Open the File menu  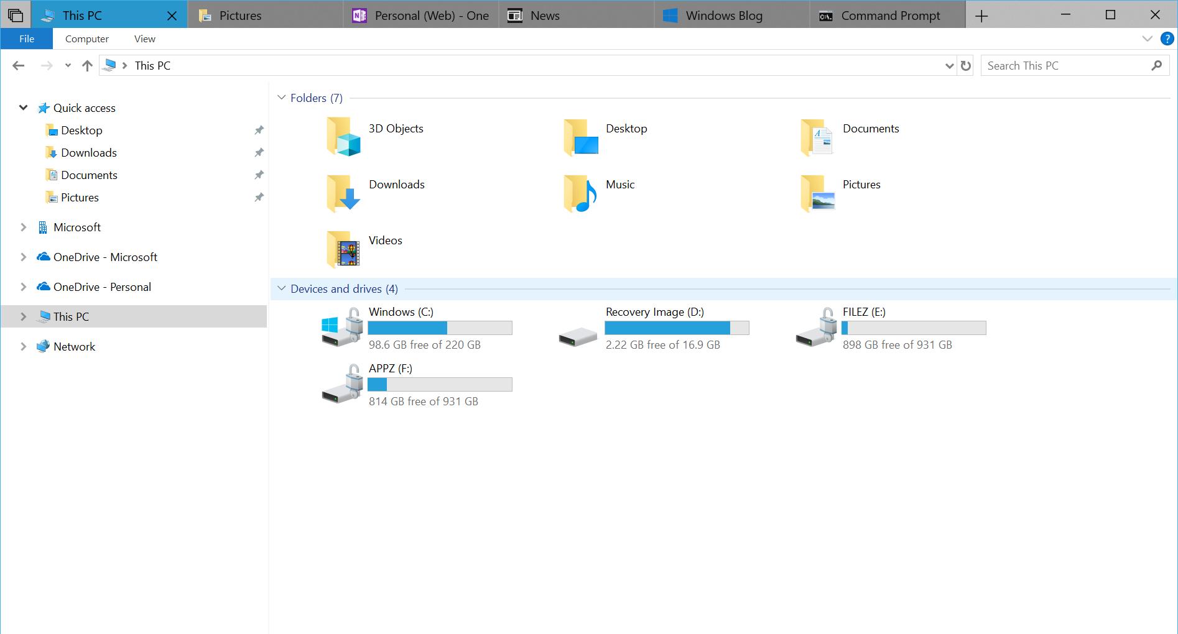coord(27,39)
